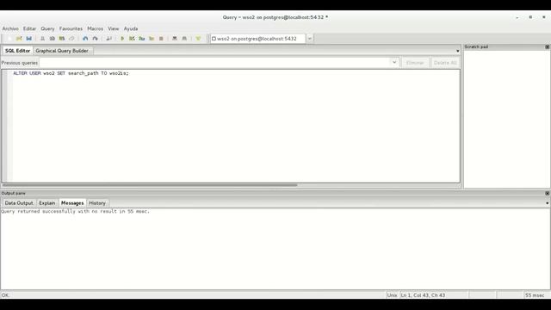Switch to the Graphical Query Builder tab
The image size is (551, 310).
(62, 51)
